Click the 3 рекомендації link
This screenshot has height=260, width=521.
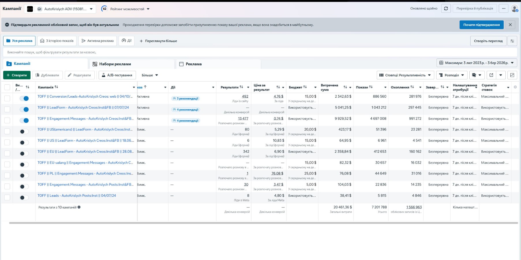point(185,98)
